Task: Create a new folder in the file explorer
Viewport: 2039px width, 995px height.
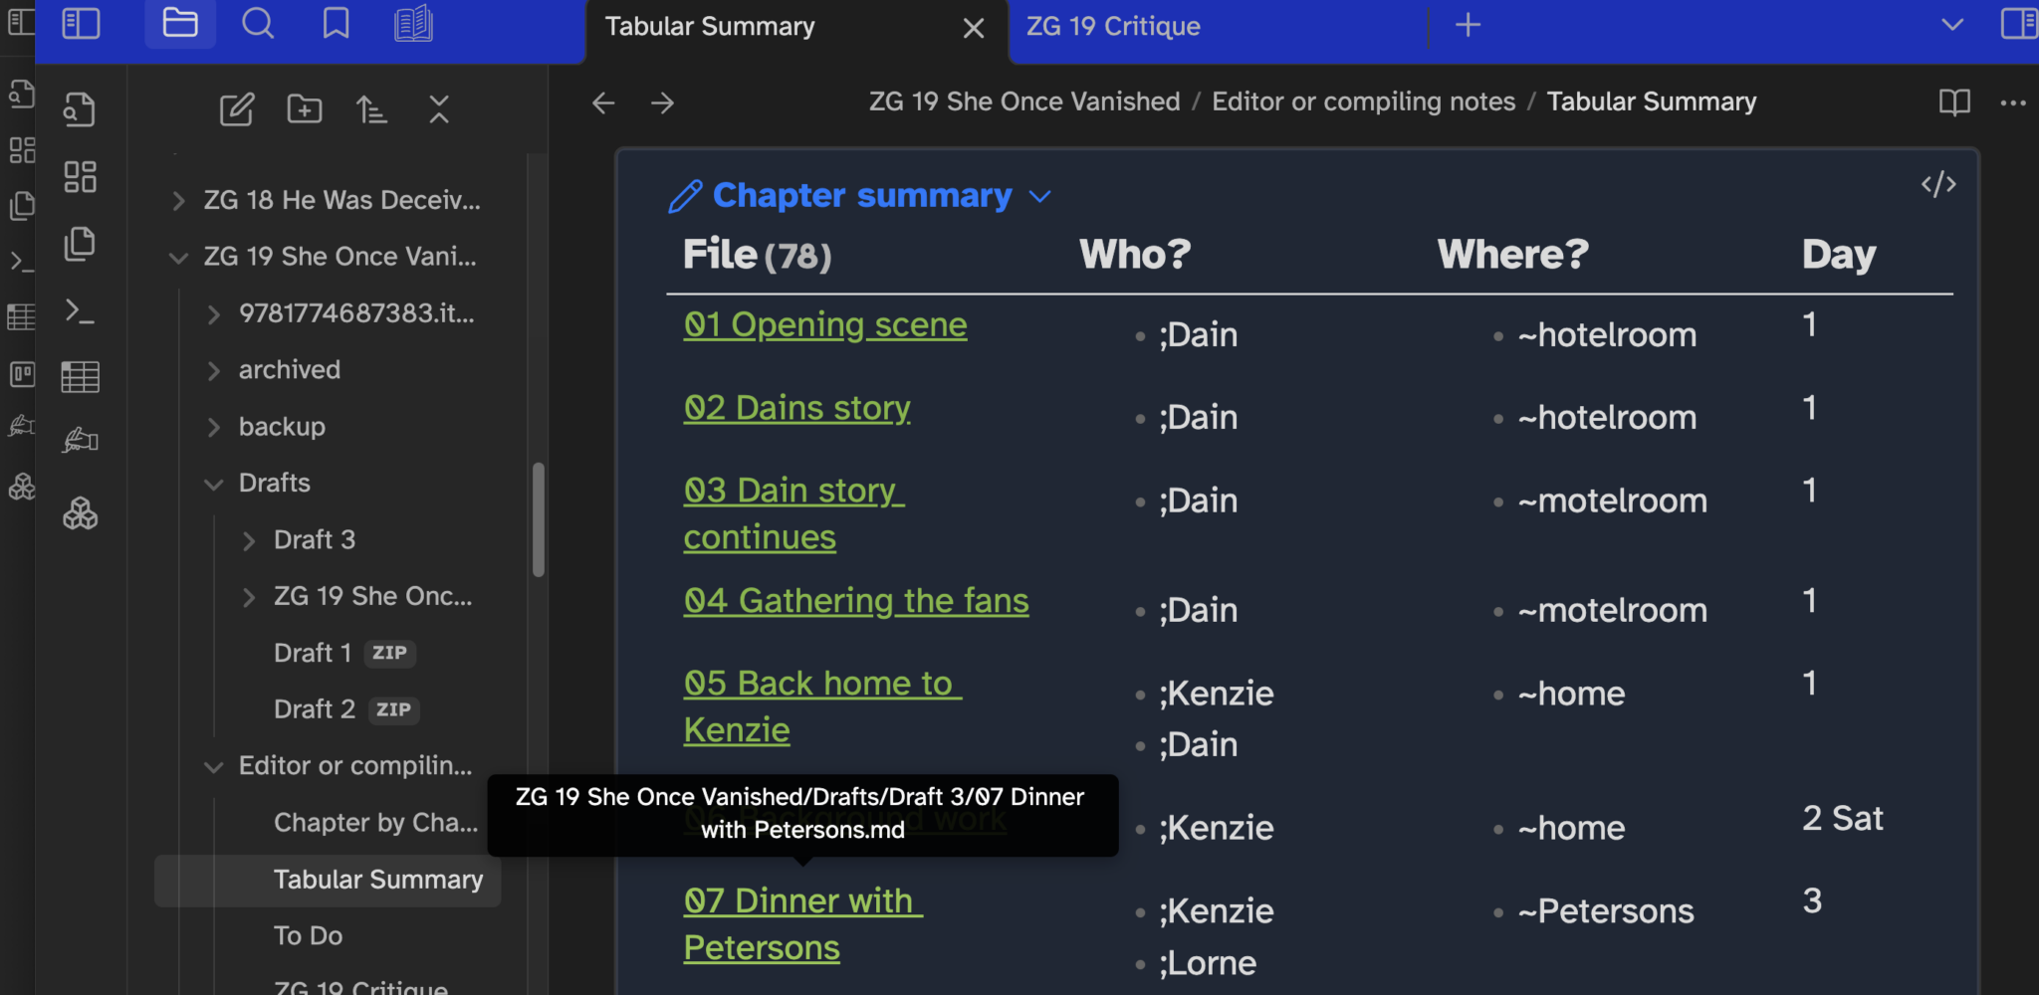Action: pyautogui.click(x=304, y=109)
